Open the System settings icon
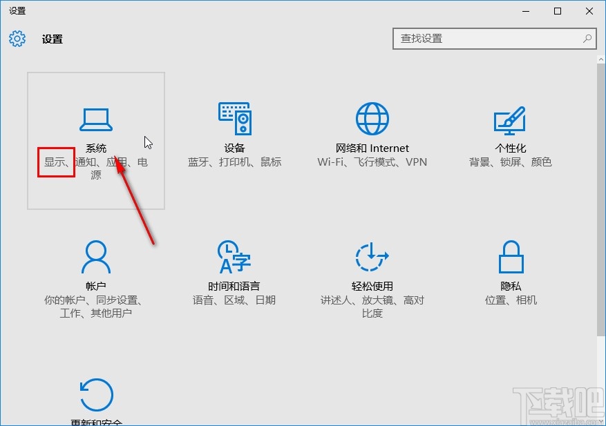606x426 pixels. (x=95, y=119)
